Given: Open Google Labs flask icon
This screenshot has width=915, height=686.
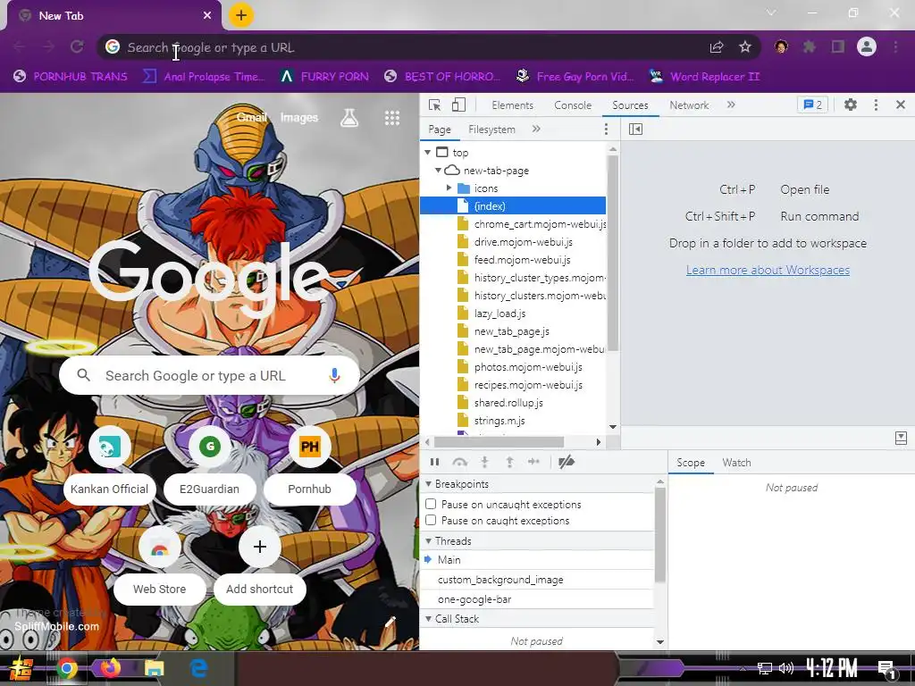Looking at the screenshot, I should point(349,118).
